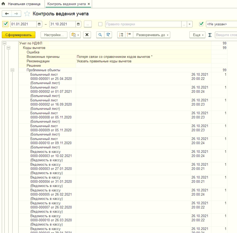Close the Контроль ведения учета tab
Viewport: 237px width, 233px height.
(89, 4)
